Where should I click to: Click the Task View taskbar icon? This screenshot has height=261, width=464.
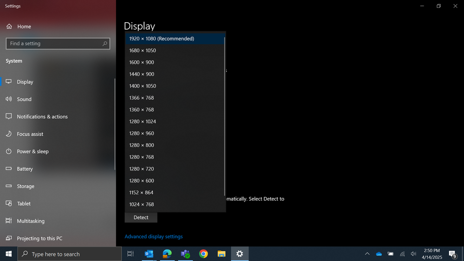click(x=131, y=254)
